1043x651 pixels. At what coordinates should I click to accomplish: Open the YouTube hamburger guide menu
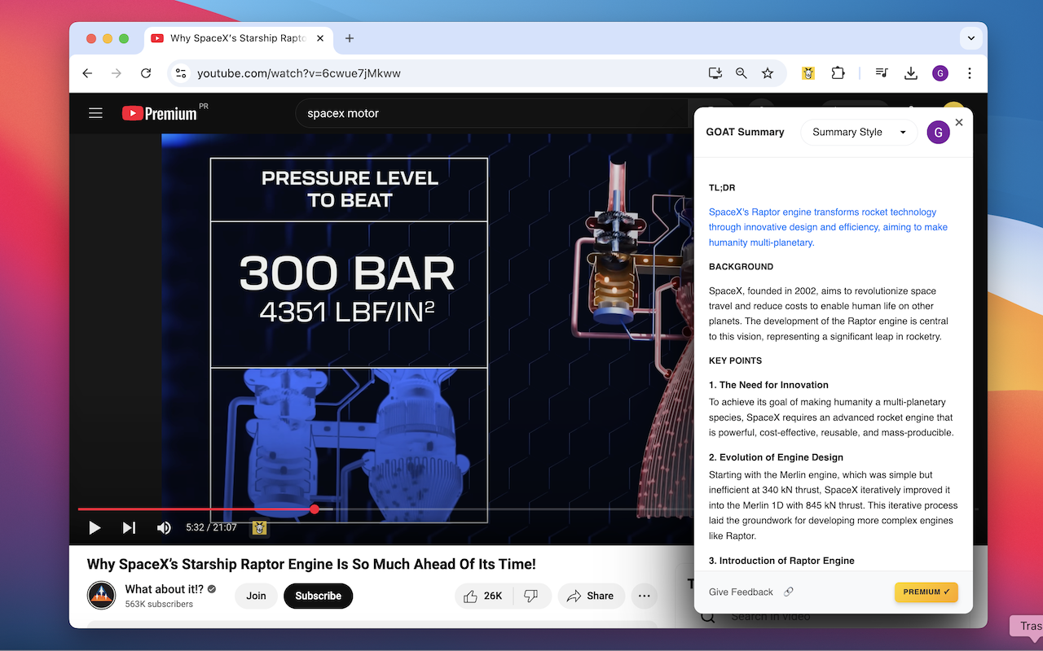95,113
